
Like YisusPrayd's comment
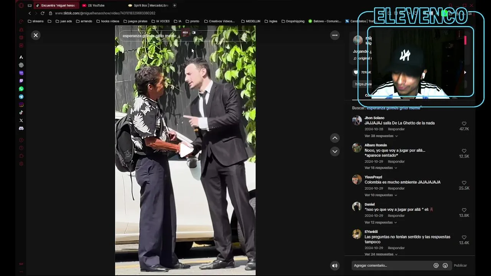(x=464, y=183)
